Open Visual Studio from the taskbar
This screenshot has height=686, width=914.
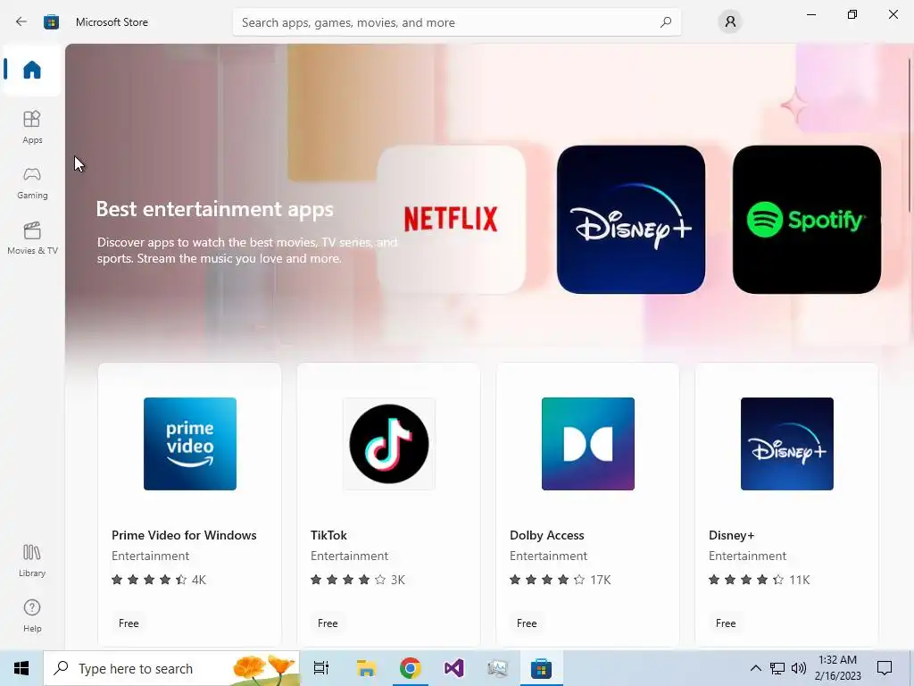point(453,668)
